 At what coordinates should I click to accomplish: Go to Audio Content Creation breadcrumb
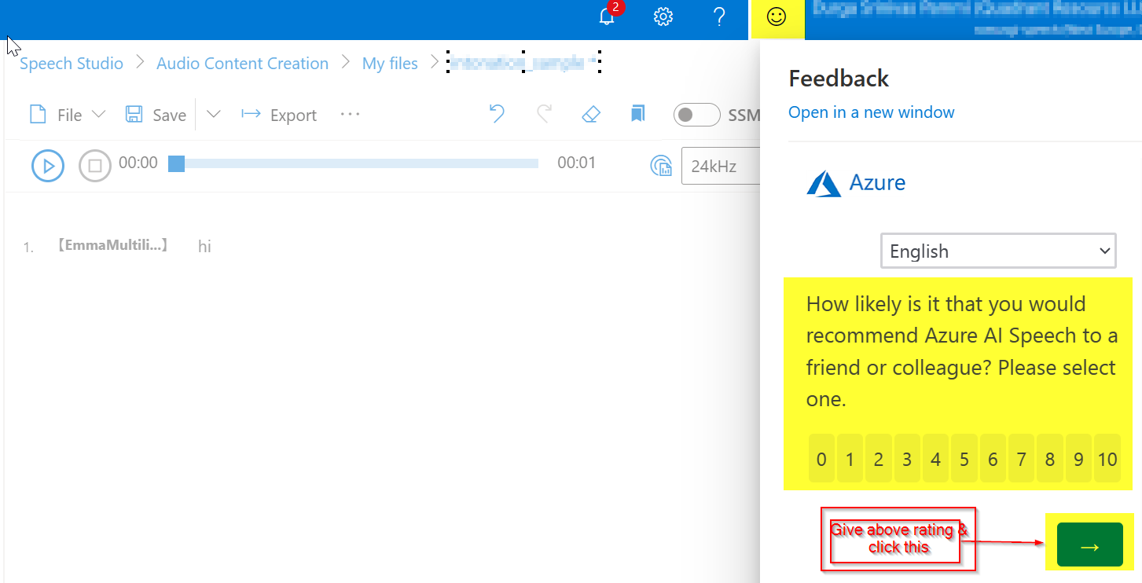coord(243,64)
